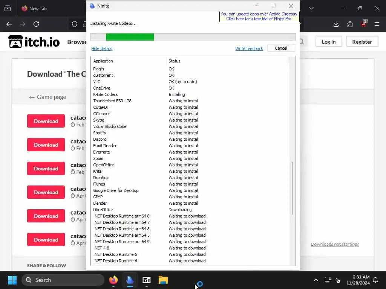Viewport: 386px width, 289px height.
Task: Select the CCleaner row
Action: click(190, 114)
